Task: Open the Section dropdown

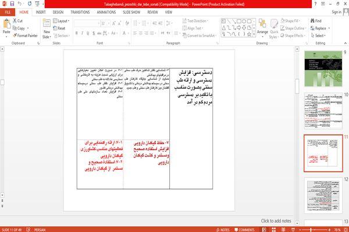Action: click(62, 35)
